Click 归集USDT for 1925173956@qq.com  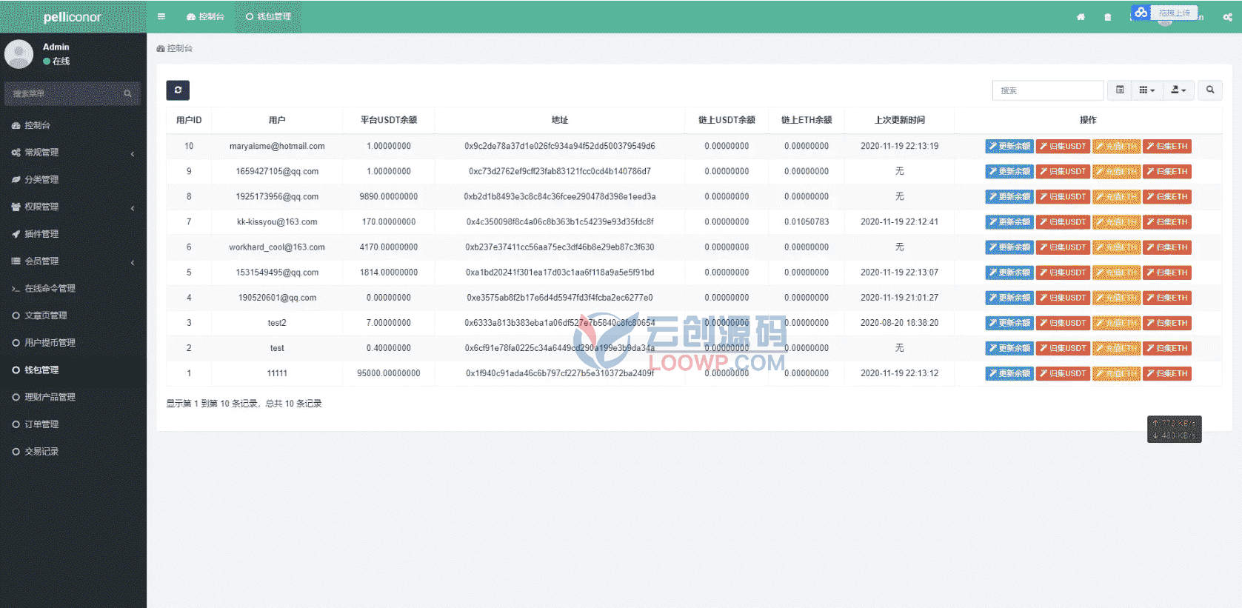(1063, 196)
